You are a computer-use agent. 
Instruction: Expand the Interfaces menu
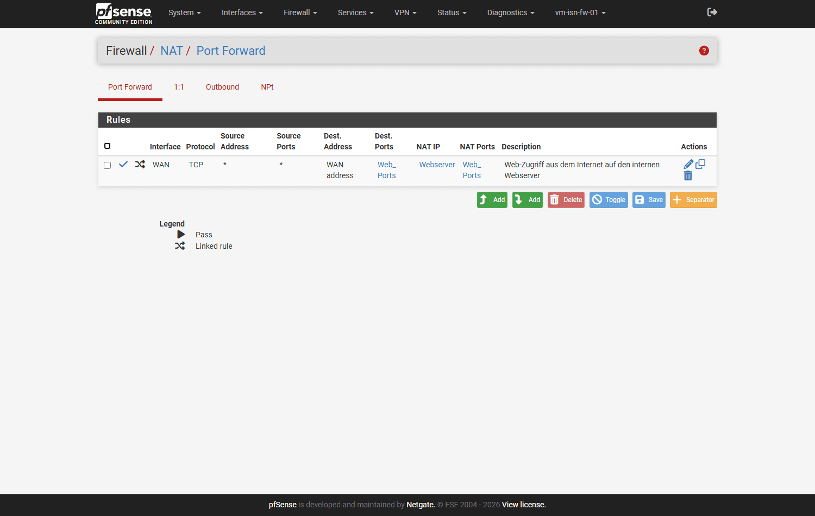(x=242, y=12)
